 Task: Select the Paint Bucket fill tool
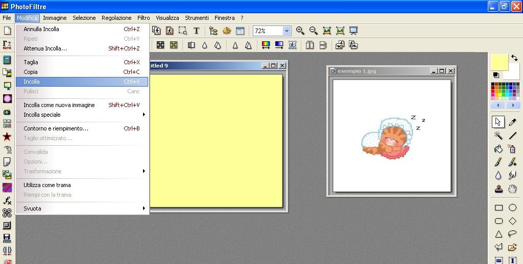tap(498, 149)
